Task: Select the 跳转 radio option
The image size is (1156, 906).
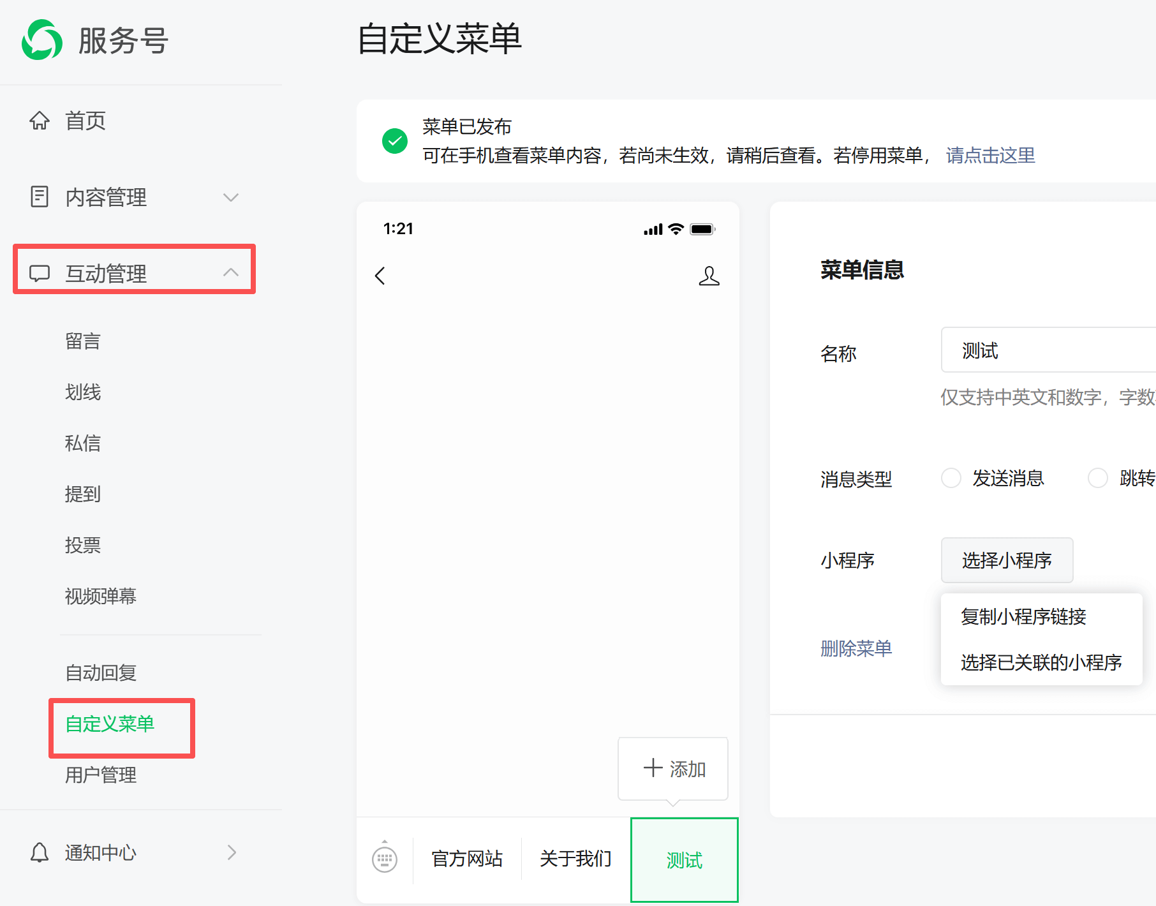Action: 1098,478
